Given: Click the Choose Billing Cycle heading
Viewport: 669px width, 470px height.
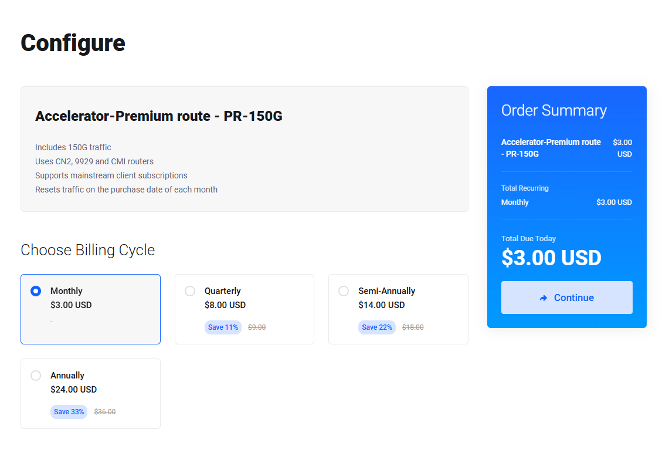Looking at the screenshot, I should coord(88,250).
